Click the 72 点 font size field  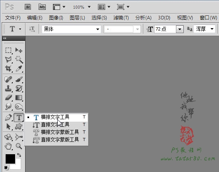click(x=165, y=29)
